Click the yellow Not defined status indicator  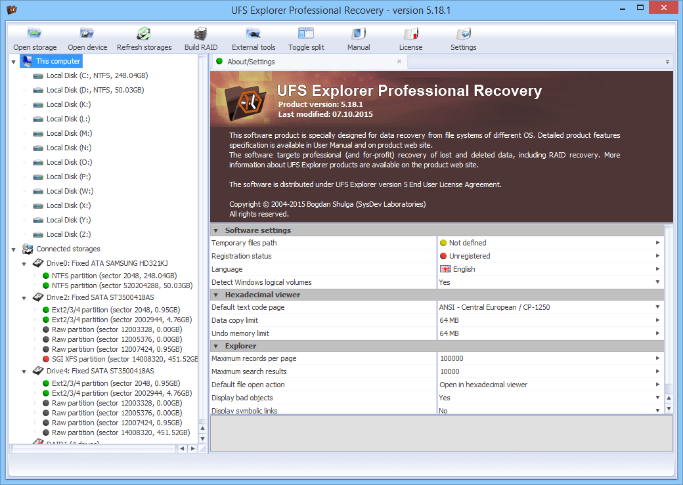click(443, 243)
